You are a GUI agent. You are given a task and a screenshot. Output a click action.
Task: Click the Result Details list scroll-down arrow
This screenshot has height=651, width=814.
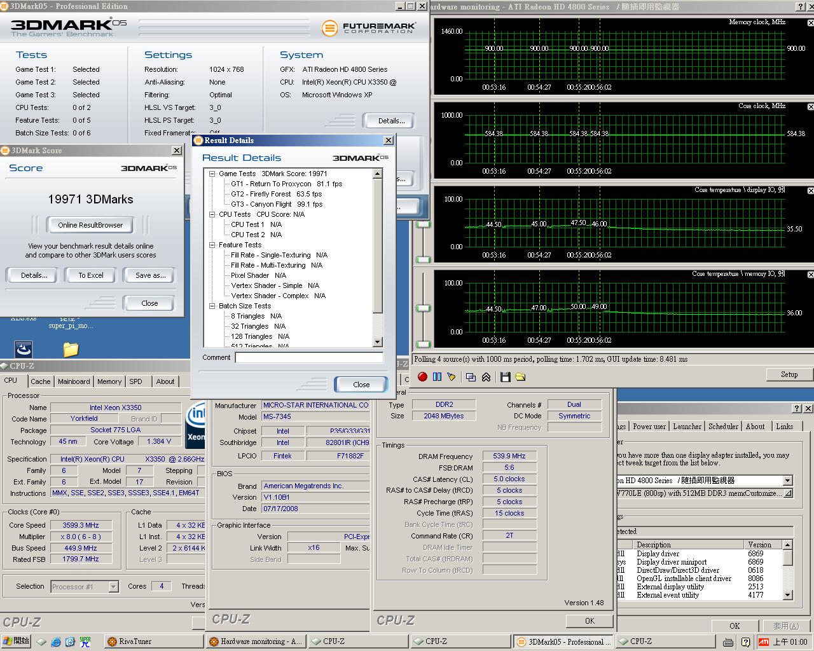377,342
